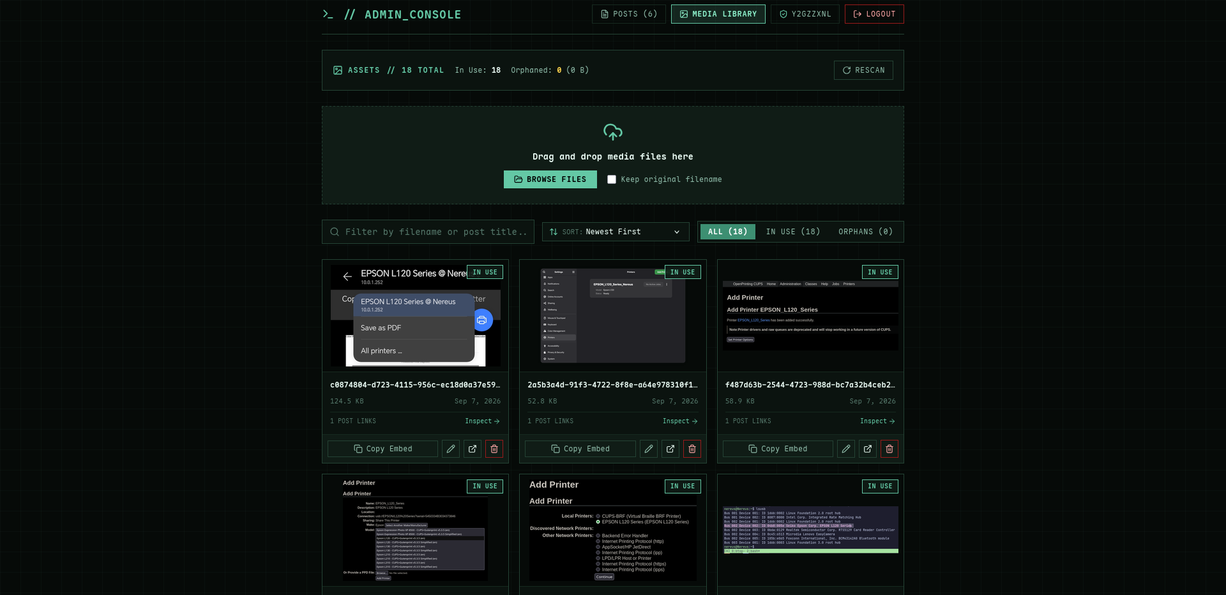Focus the filename filter search field
The width and height of the screenshot is (1226, 595).
428,232
